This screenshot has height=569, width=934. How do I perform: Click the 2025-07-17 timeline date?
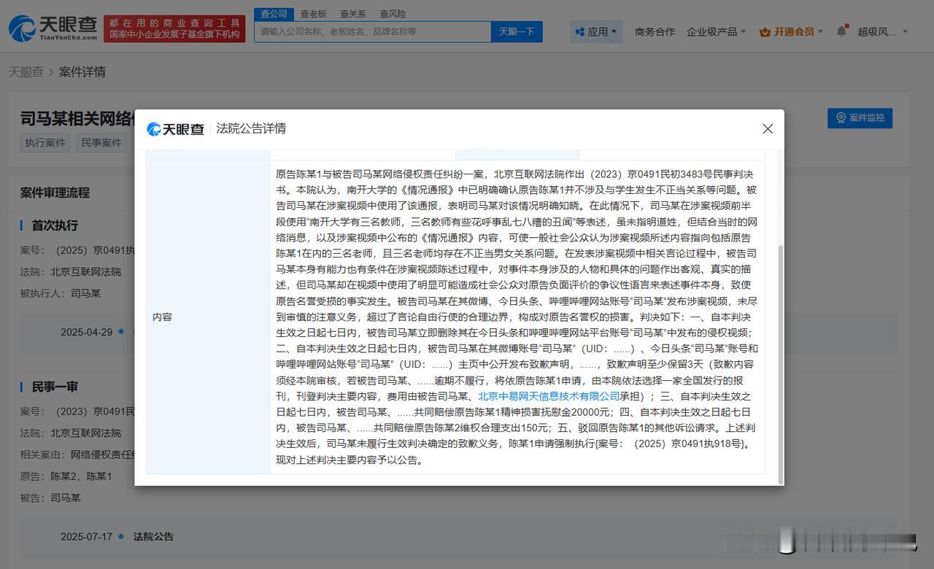tap(87, 537)
